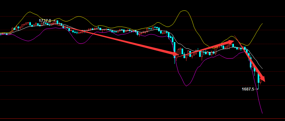Click the leftmost magenta band trough
This screenshot has width=285, height=121.
(x=29, y=41)
